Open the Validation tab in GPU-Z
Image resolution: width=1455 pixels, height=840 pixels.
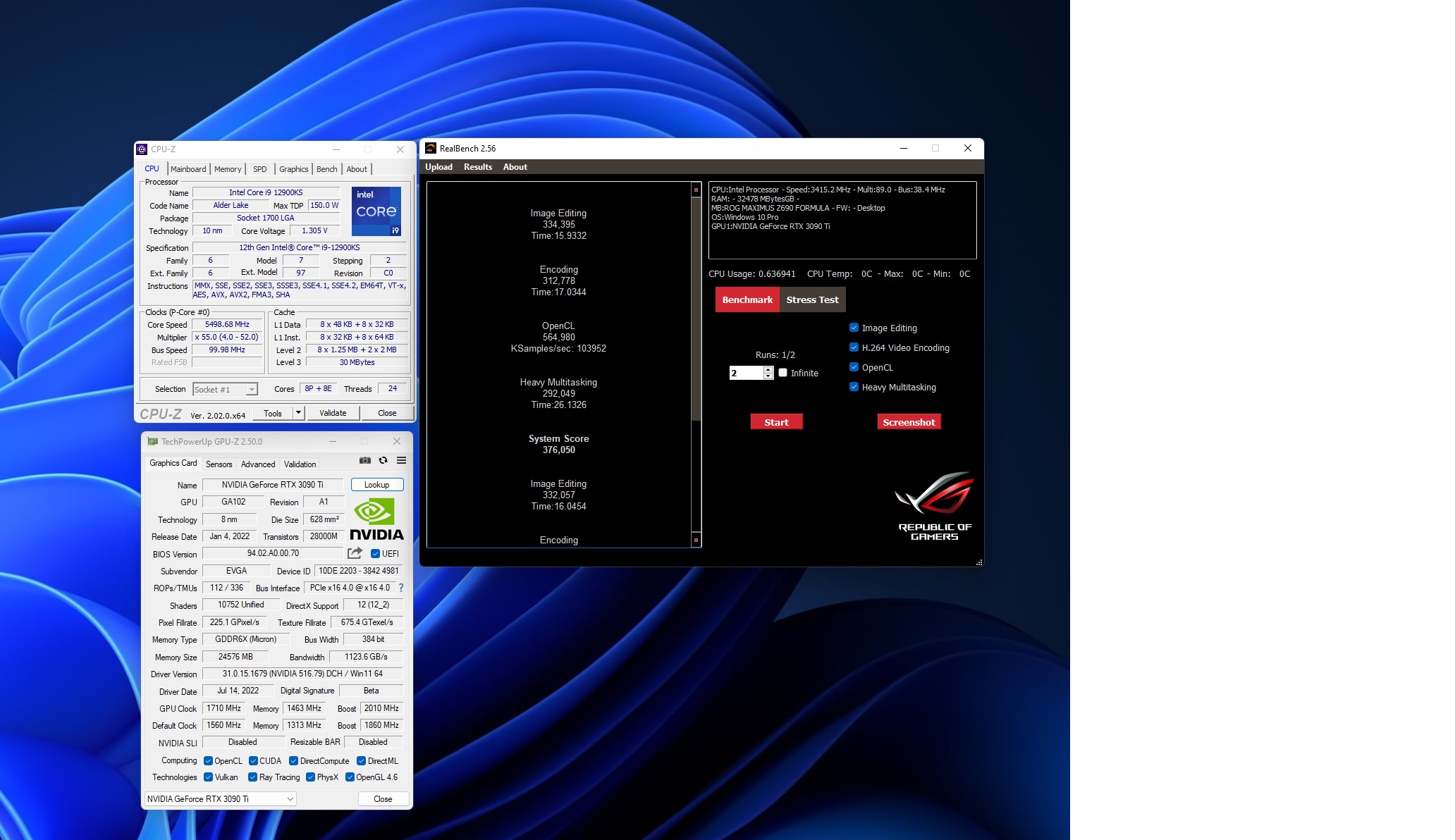tap(300, 464)
